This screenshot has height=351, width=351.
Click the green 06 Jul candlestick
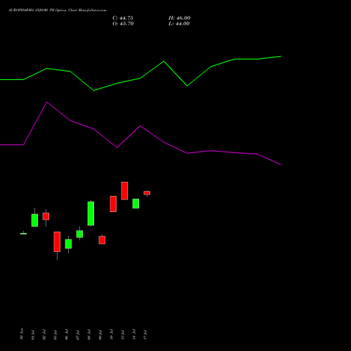click(68, 244)
